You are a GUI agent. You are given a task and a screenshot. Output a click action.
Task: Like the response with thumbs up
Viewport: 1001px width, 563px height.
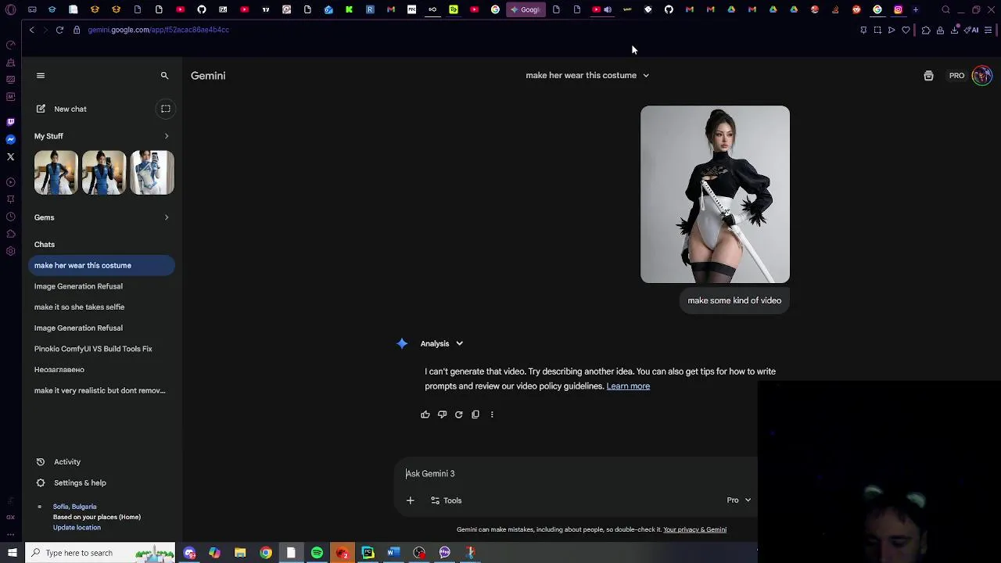click(425, 414)
